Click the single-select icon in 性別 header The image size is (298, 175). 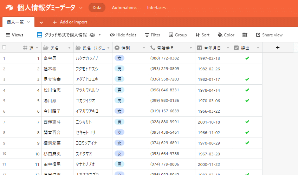pyautogui.click(x=117, y=48)
